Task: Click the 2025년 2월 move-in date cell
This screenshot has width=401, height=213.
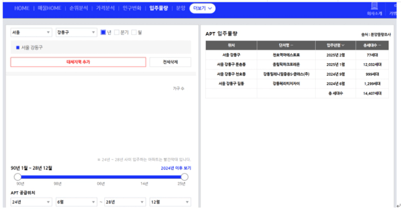Action: [x=335, y=55]
